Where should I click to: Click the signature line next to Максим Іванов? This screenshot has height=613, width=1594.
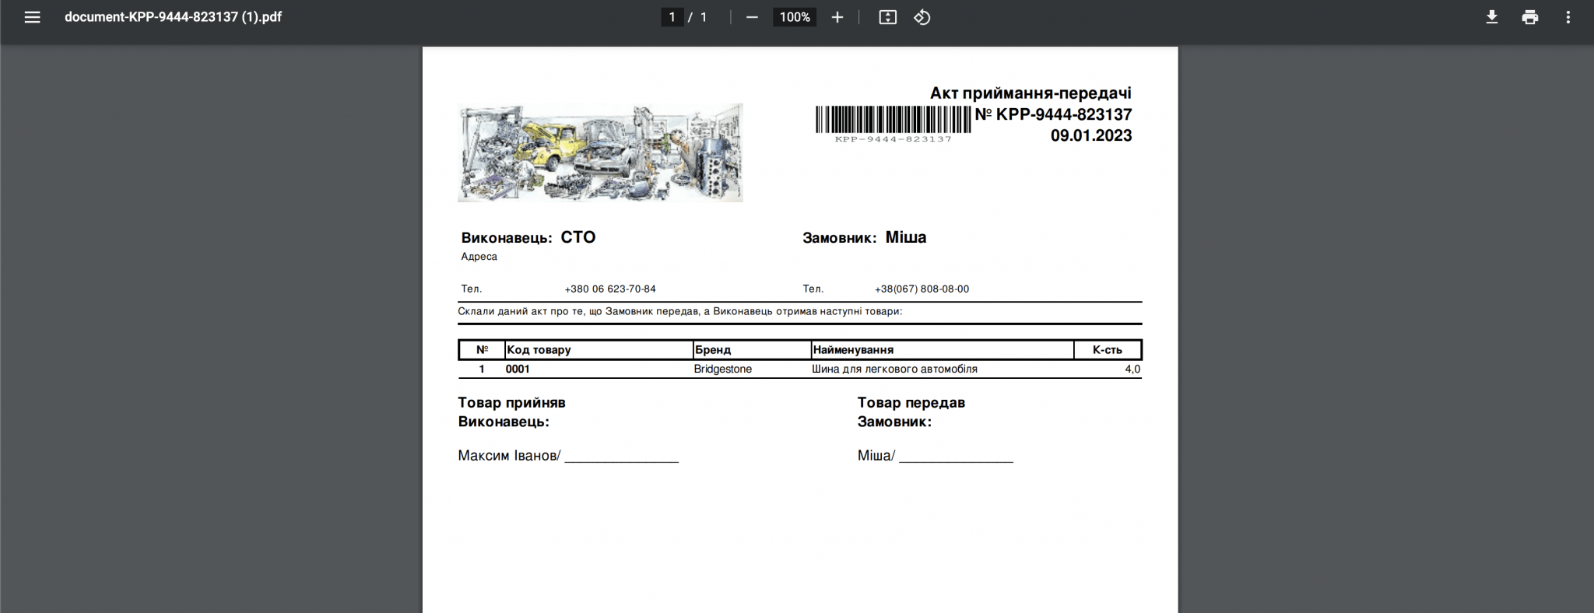[x=621, y=458]
